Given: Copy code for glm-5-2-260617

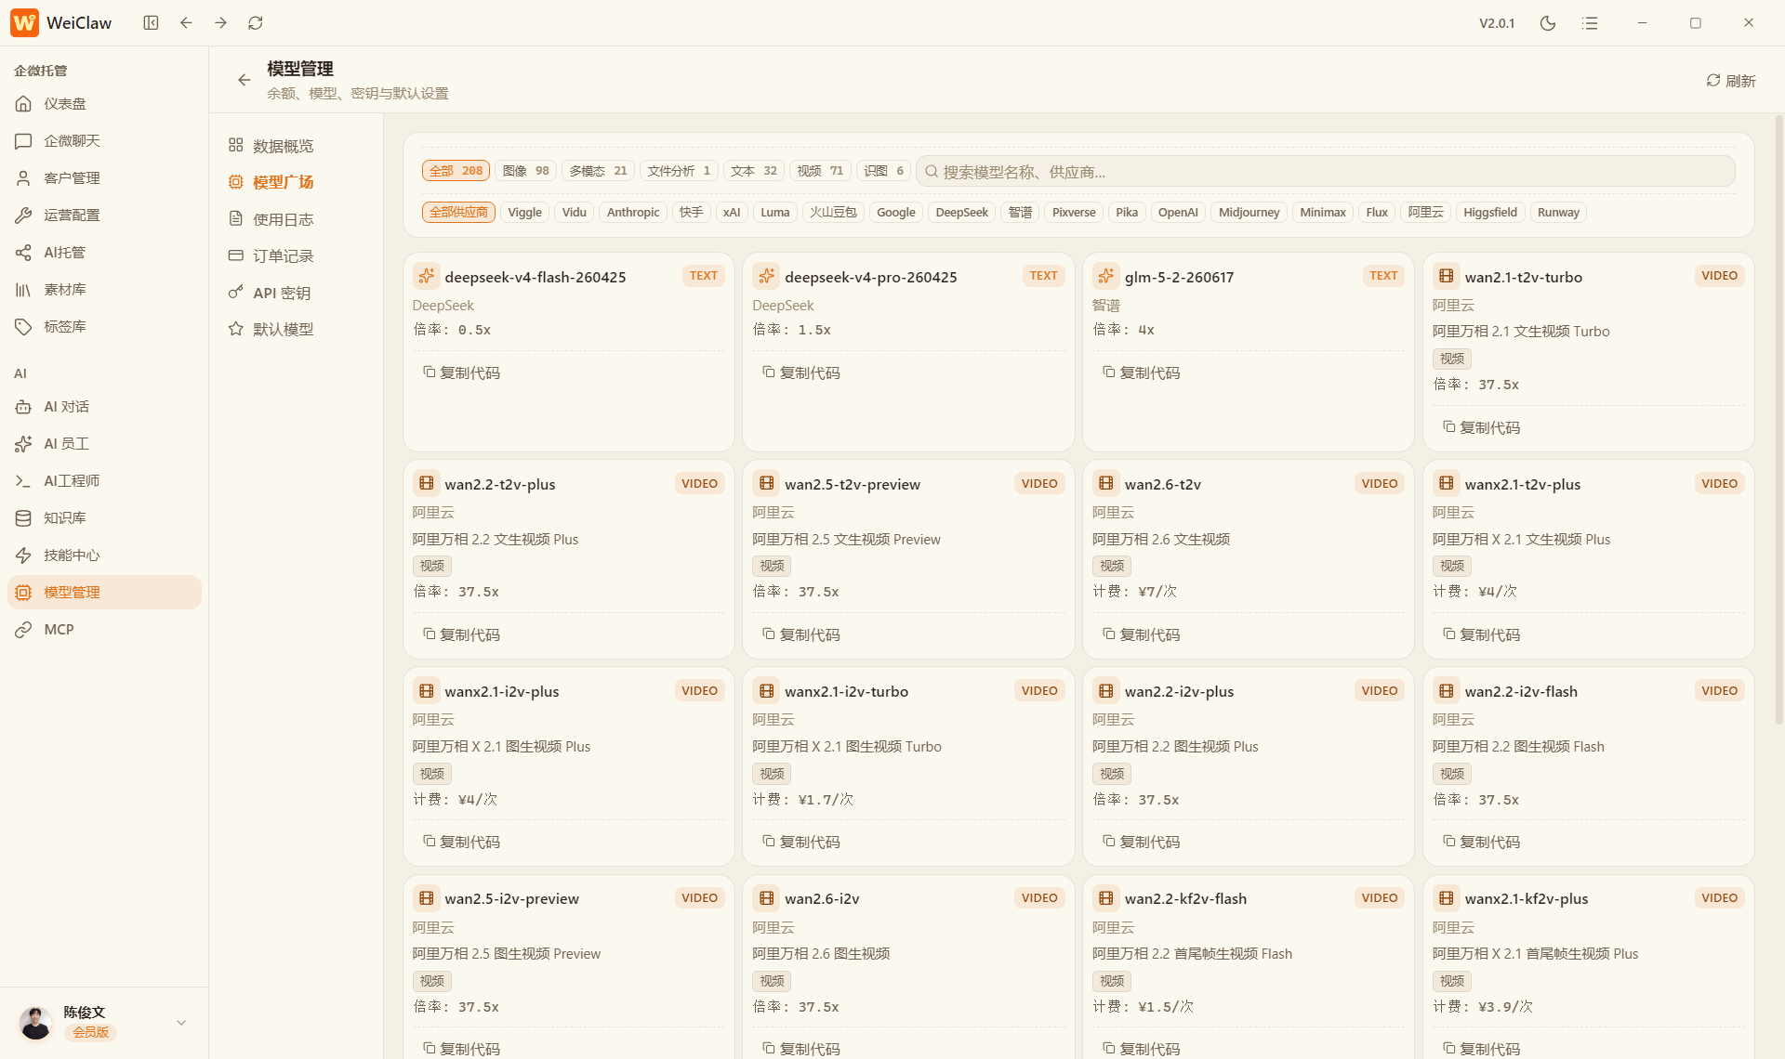Looking at the screenshot, I should [x=1142, y=373].
